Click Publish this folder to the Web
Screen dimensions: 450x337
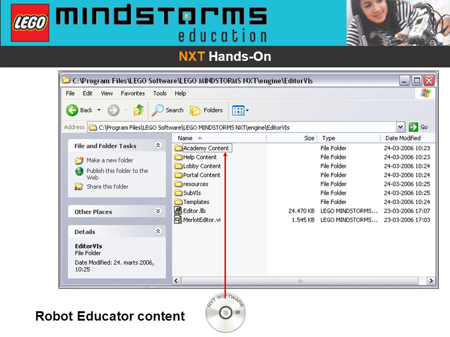117,174
